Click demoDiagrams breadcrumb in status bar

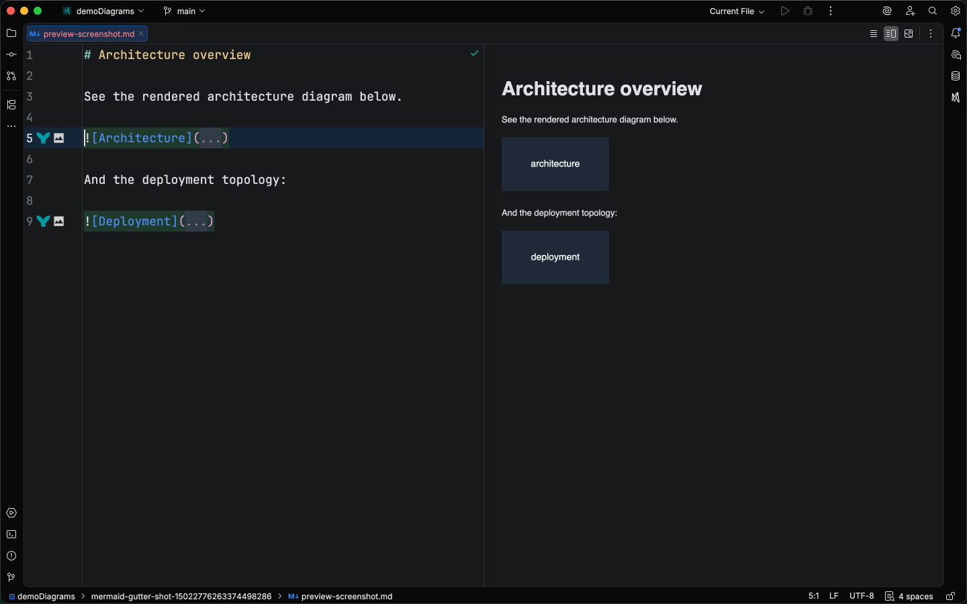[x=42, y=596]
